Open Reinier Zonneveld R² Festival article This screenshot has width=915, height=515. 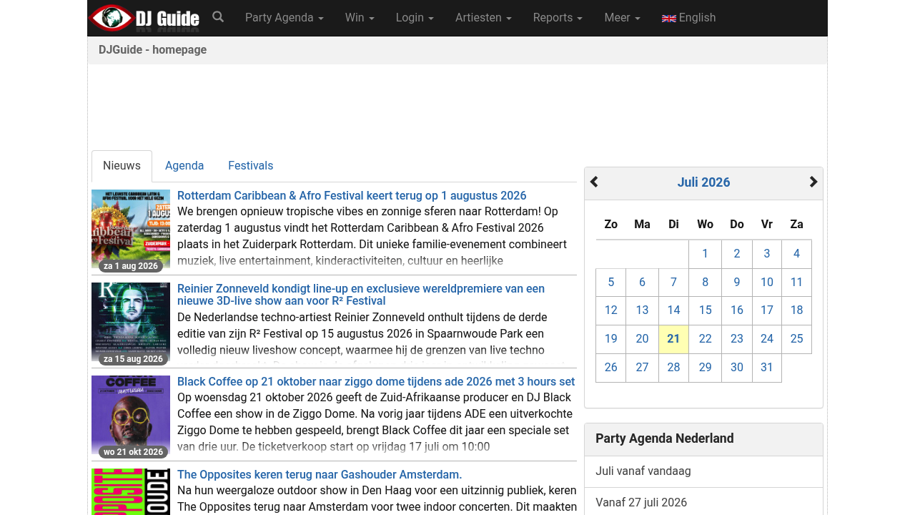[x=361, y=295]
